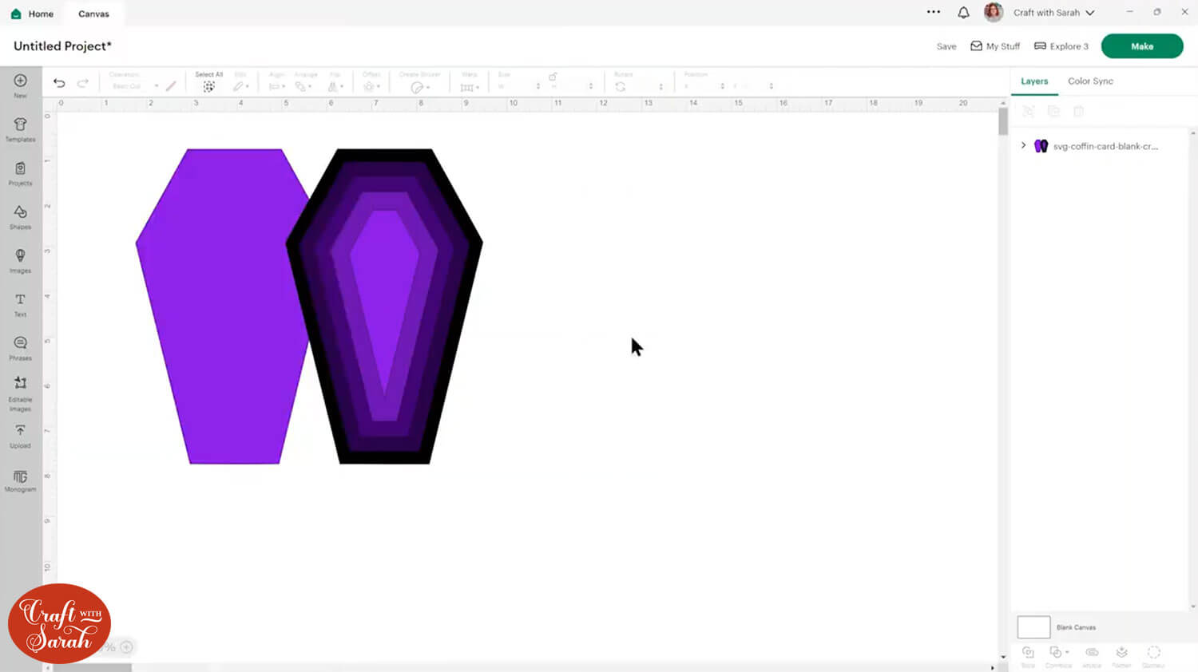Image resolution: width=1198 pixels, height=672 pixels.
Task: Select the black layered coffin shape
Action: point(385,306)
